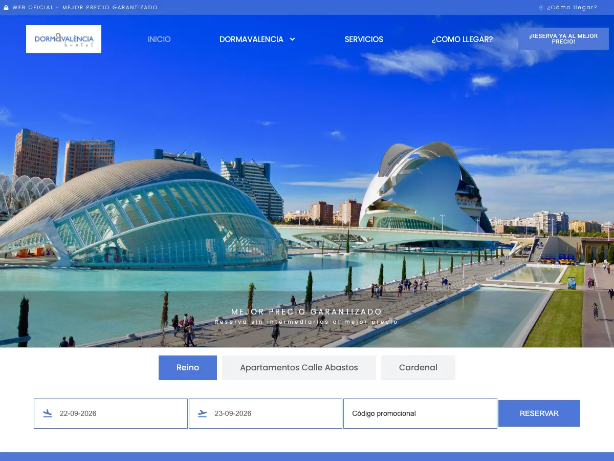
Task: Go to the INICIO menu item
Action: coord(159,39)
